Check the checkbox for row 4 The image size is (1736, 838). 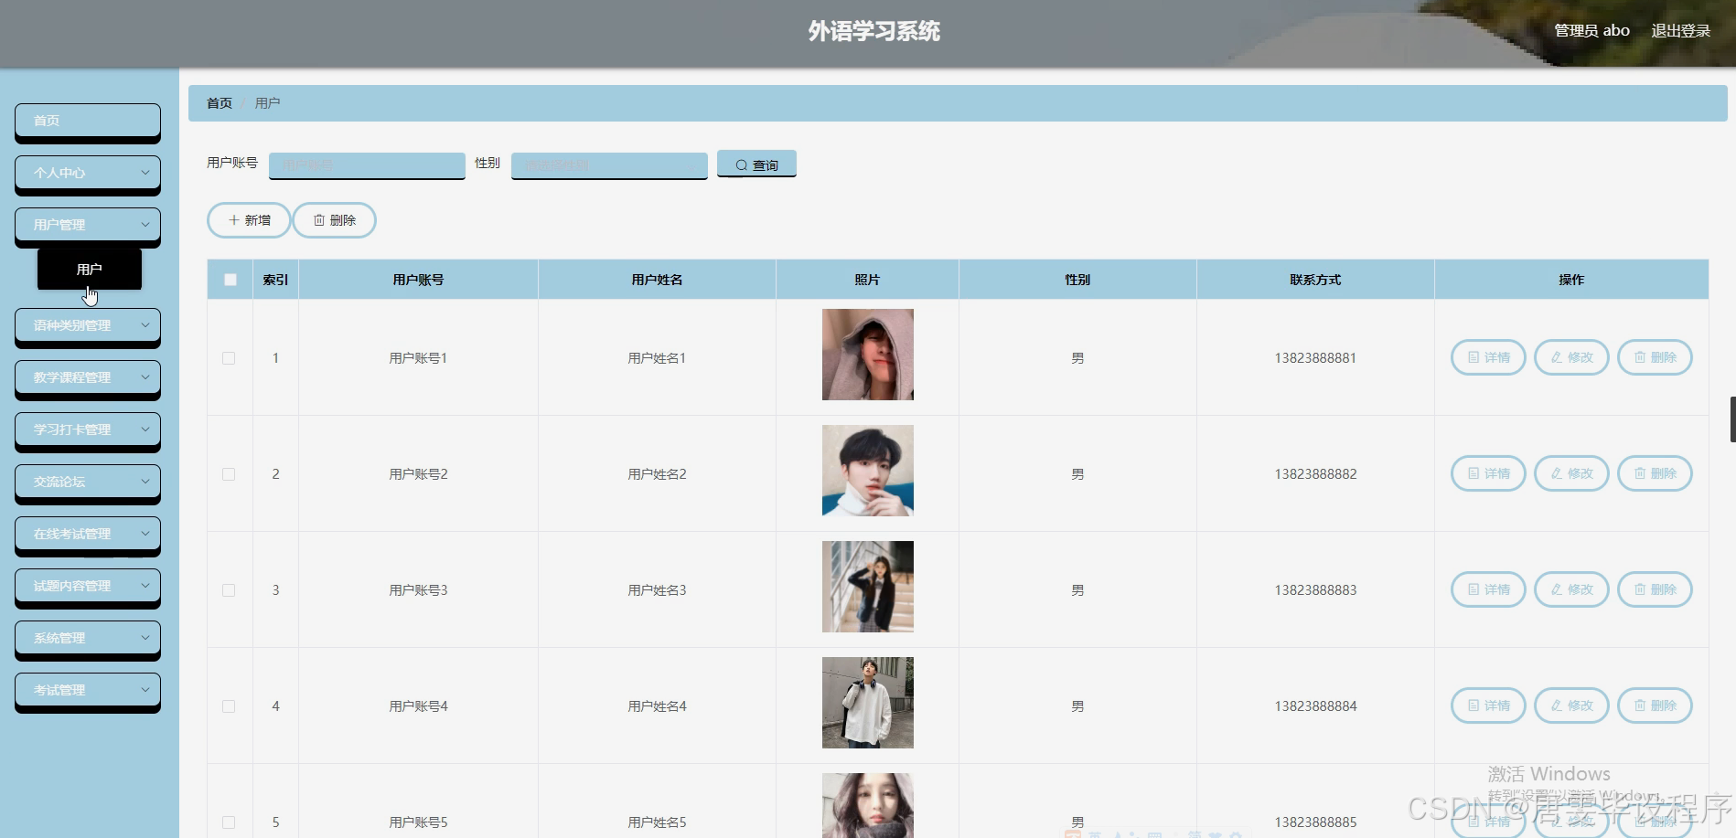click(229, 706)
